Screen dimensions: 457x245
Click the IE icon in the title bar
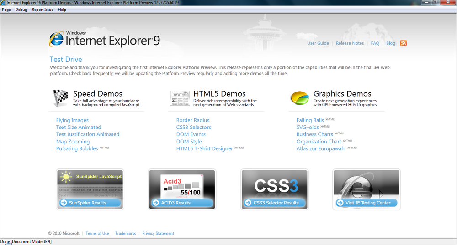coord(3,3)
